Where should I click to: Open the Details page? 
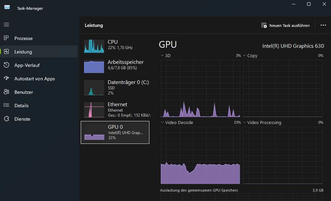tap(39, 106)
